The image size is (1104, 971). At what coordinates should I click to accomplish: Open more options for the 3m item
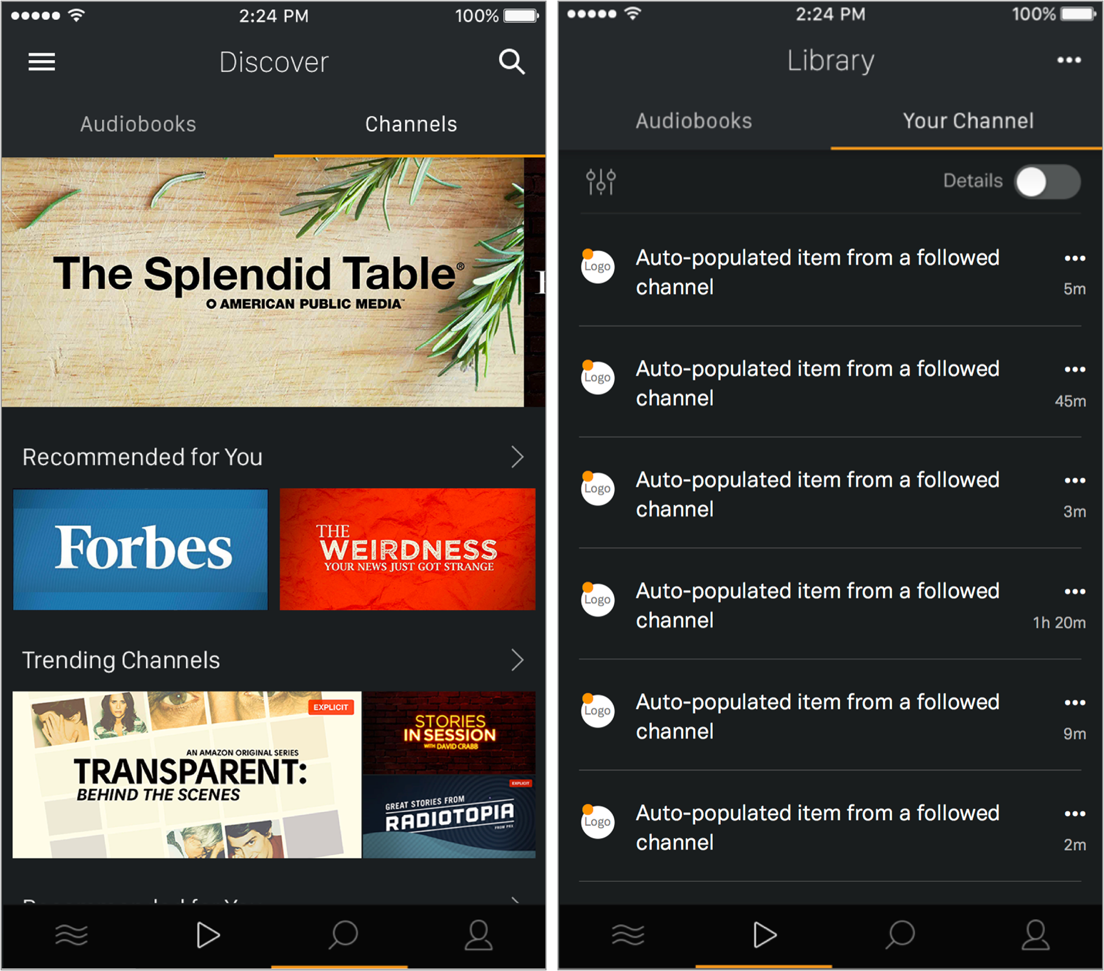click(x=1075, y=480)
